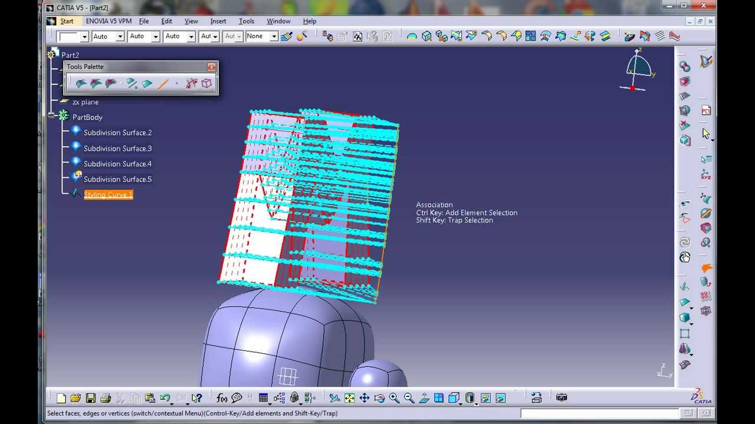Select Subdivision Surface.2 in the tree
The image size is (755, 424).
(x=117, y=132)
